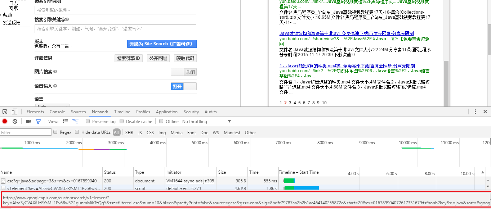Toggle the device toolbar icon
The image size is (491, 209).
(x=14, y=112)
